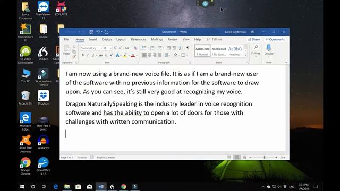Collapse the ribbon

click(286, 63)
